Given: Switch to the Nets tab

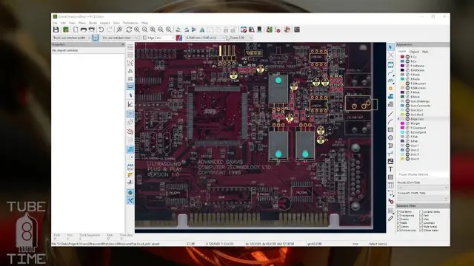Looking at the screenshot, I should tap(425, 52).
